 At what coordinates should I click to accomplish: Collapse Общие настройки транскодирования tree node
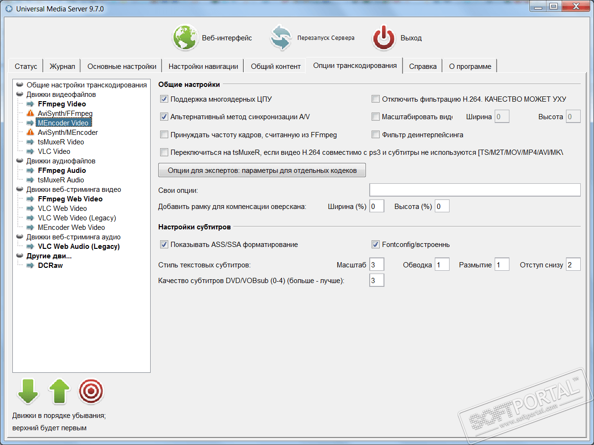19,85
